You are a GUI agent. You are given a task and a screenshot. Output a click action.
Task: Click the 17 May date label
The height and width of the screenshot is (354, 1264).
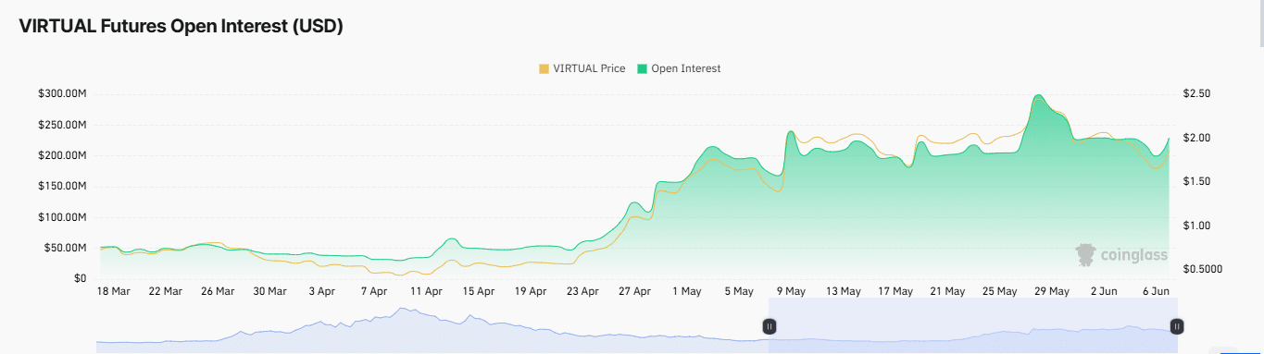(895, 291)
